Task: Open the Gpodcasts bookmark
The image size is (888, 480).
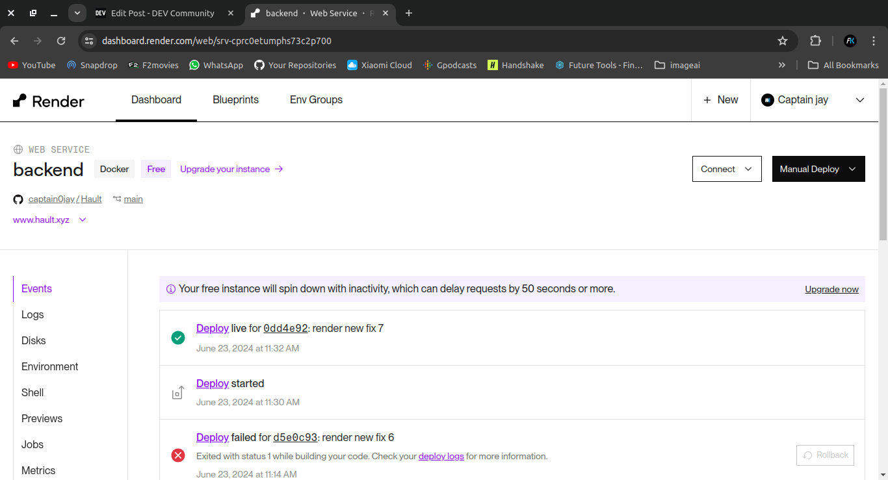Action: pyautogui.click(x=450, y=65)
